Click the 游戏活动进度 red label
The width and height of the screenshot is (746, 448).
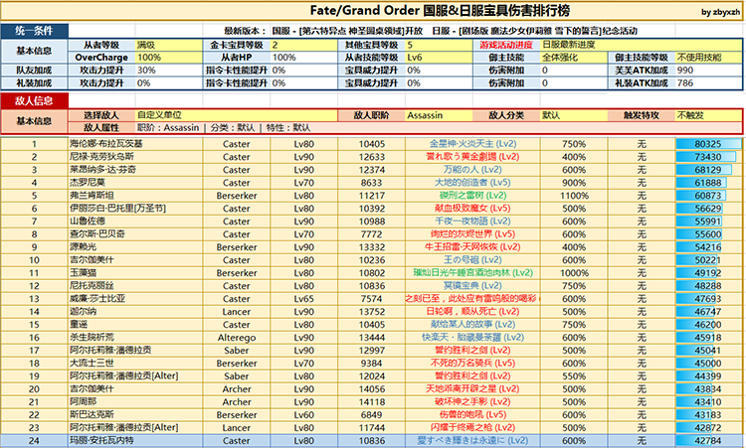coord(506,45)
